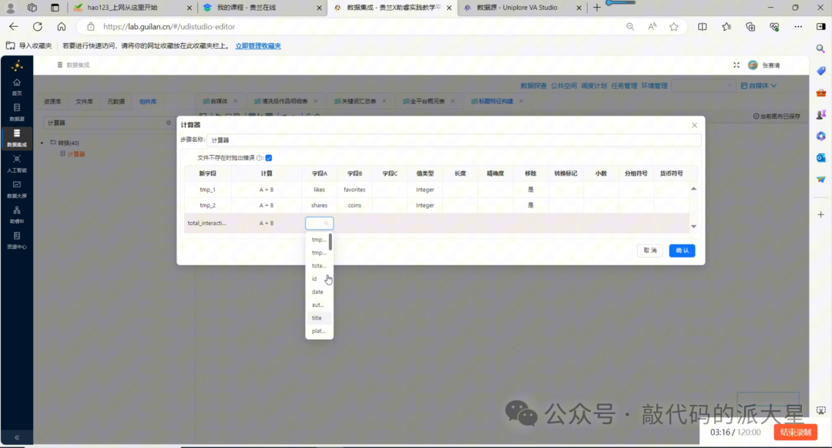Open the 调度计划 link

tap(594, 86)
